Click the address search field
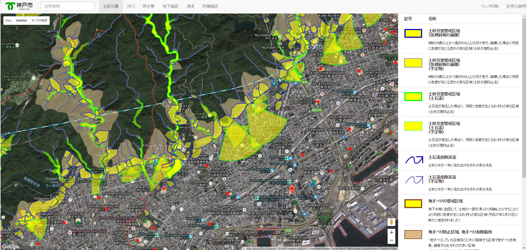Image resolution: width=527 pixels, height=250 pixels. (x=68, y=6)
